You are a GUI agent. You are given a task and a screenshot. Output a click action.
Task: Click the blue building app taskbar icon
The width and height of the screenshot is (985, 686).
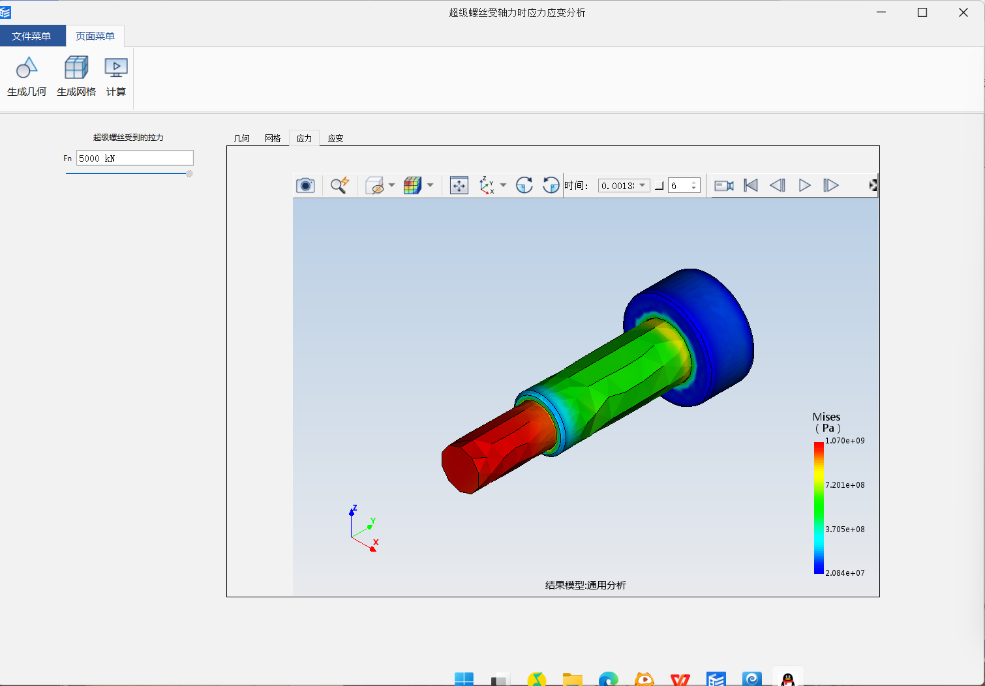716,679
